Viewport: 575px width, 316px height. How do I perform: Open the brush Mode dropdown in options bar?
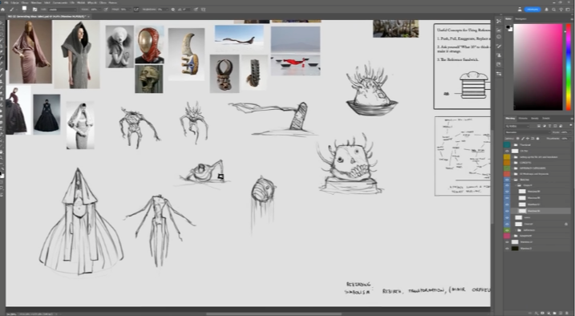coord(63,9)
